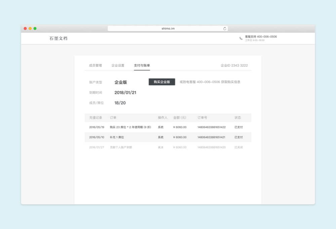Select order number 148064633881651422
This screenshot has width=336, height=229.
(x=211, y=127)
